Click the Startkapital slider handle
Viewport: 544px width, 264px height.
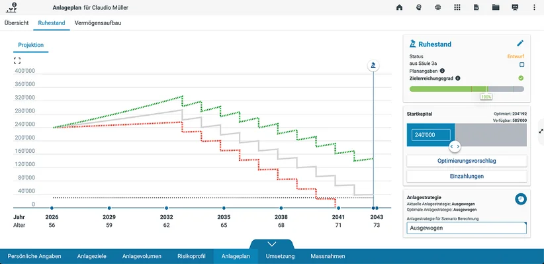455,146
